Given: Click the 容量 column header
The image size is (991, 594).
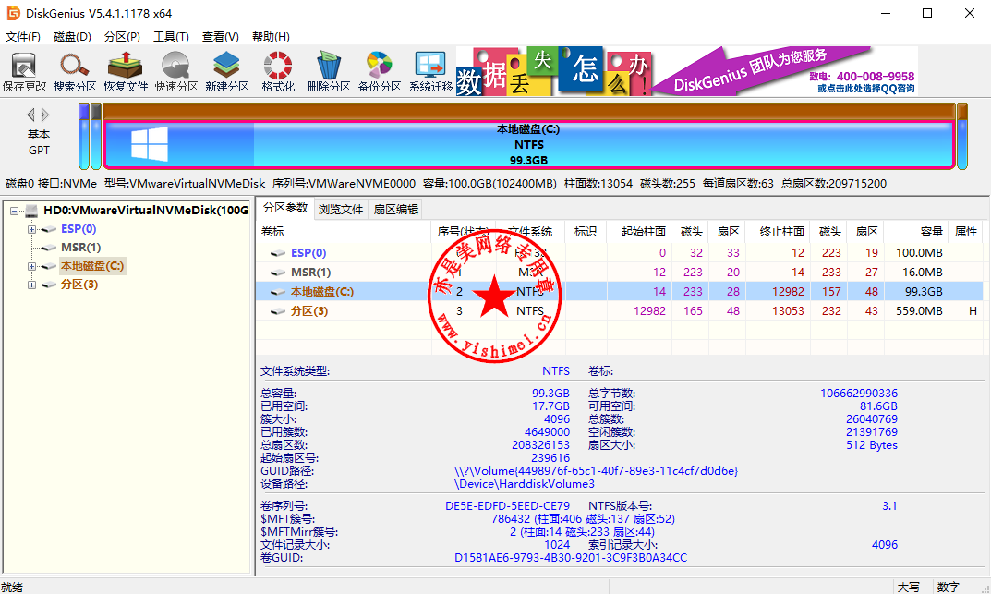Looking at the screenshot, I should pos(915,232).
